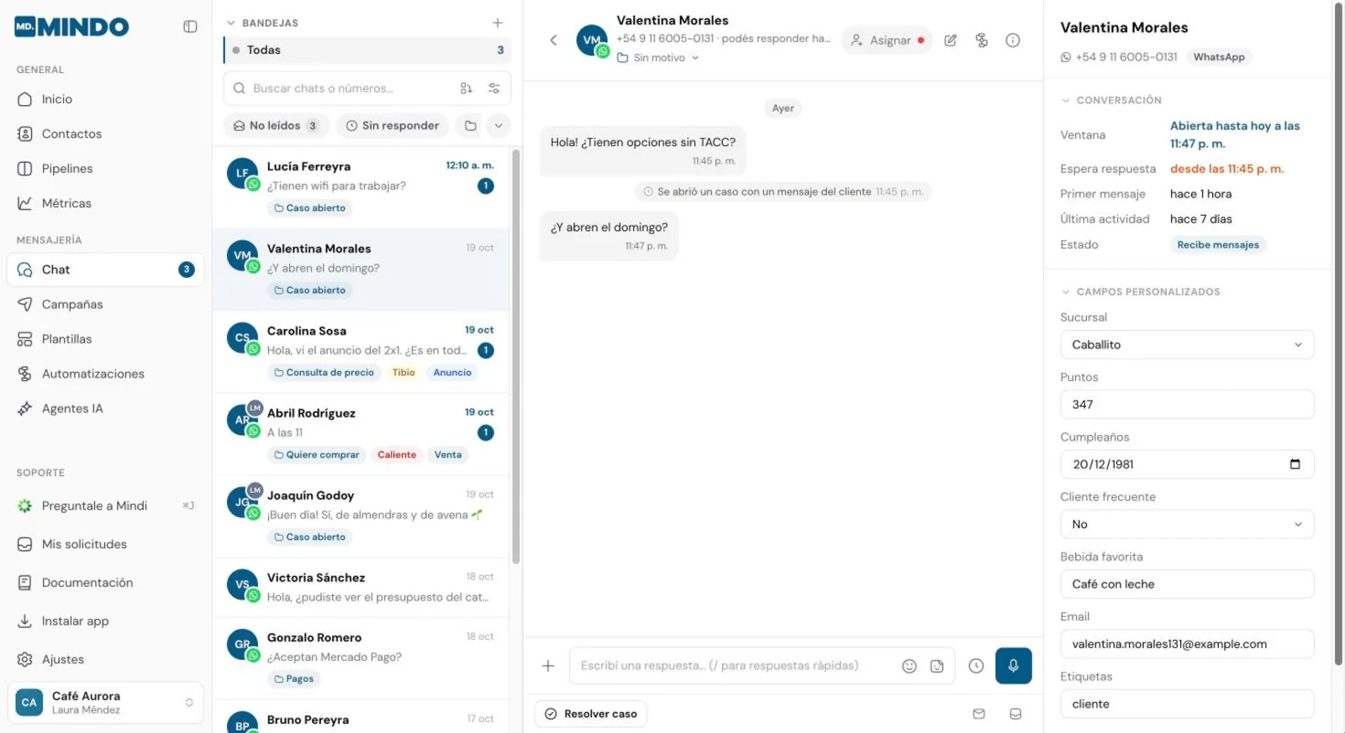1345x733 pixels.
Task: Click the envelope icon next to Resolver caso
Action: pyautogui.click(x=979, y=714)
